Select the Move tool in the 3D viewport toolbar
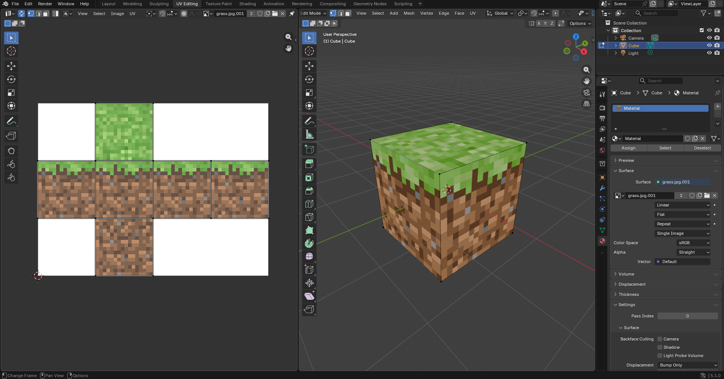The image size is (724, 379). 309,66
